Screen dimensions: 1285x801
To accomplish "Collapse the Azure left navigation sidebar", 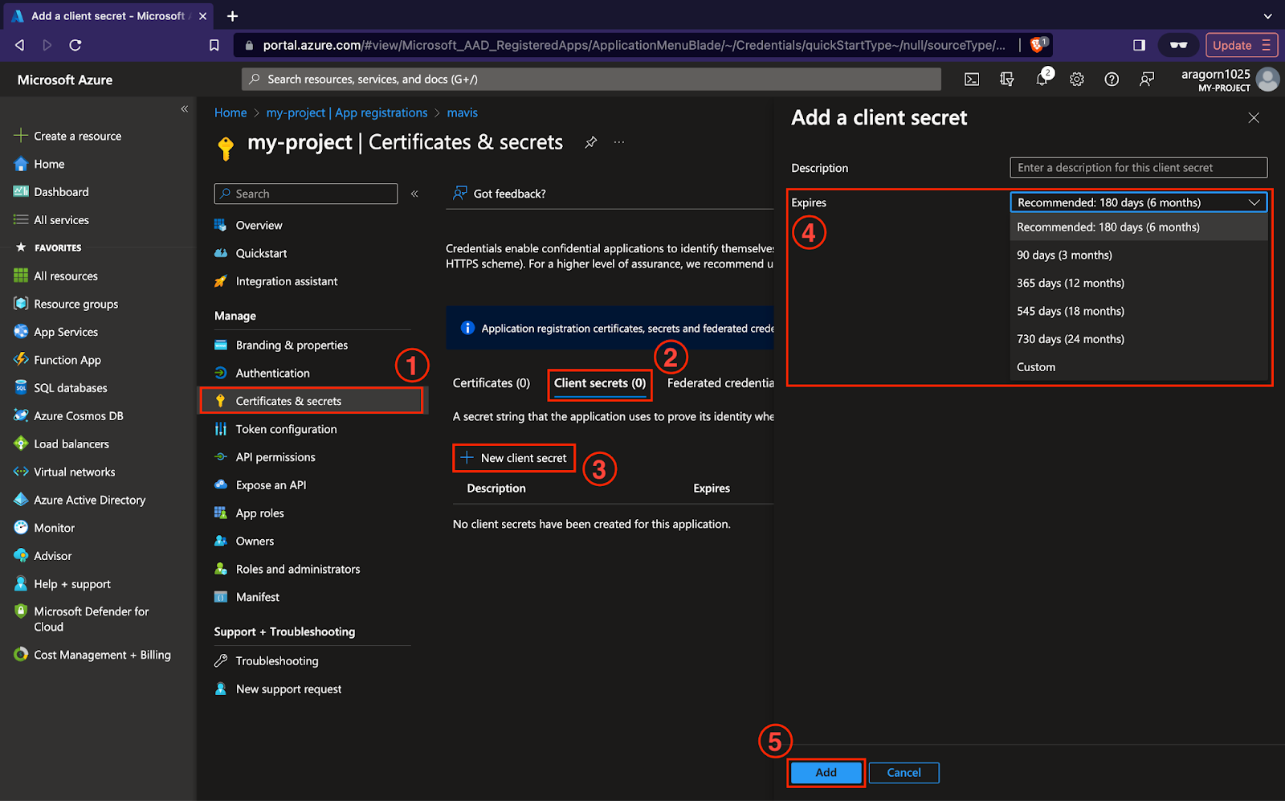I will (184, 108).
